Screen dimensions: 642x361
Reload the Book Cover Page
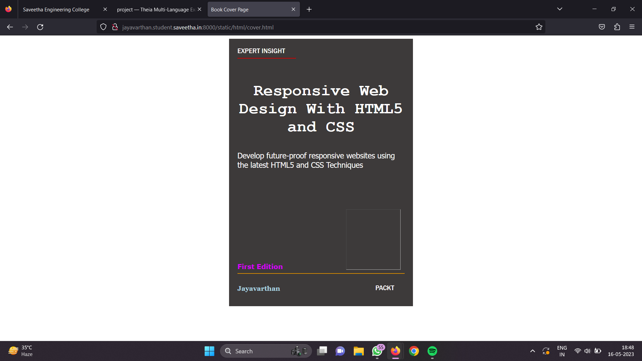pyautogui.click(x=40, y=27)
